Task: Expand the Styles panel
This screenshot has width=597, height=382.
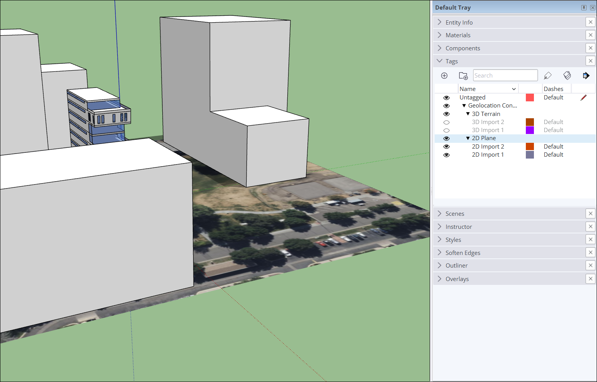Action: (x=439, y=239)
